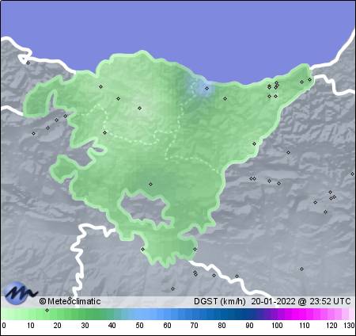Image resolution: width=356 pixels, height=336 pixels.
Task: Click the grey enclave inside the green region
Action: (x=145, y=208)
